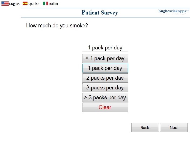194x145 pixels.
Task: Click the selected answer display above options
Action: [x=105, y=48]
